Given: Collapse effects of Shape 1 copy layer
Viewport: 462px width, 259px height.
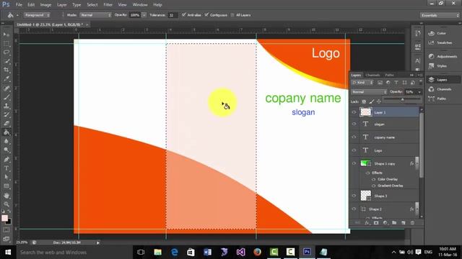Looking at the screenshot, I should tap(417, 163).
